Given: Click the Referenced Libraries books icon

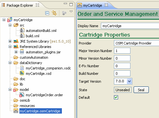Looking at the screenshot, I should pos(16,46).
